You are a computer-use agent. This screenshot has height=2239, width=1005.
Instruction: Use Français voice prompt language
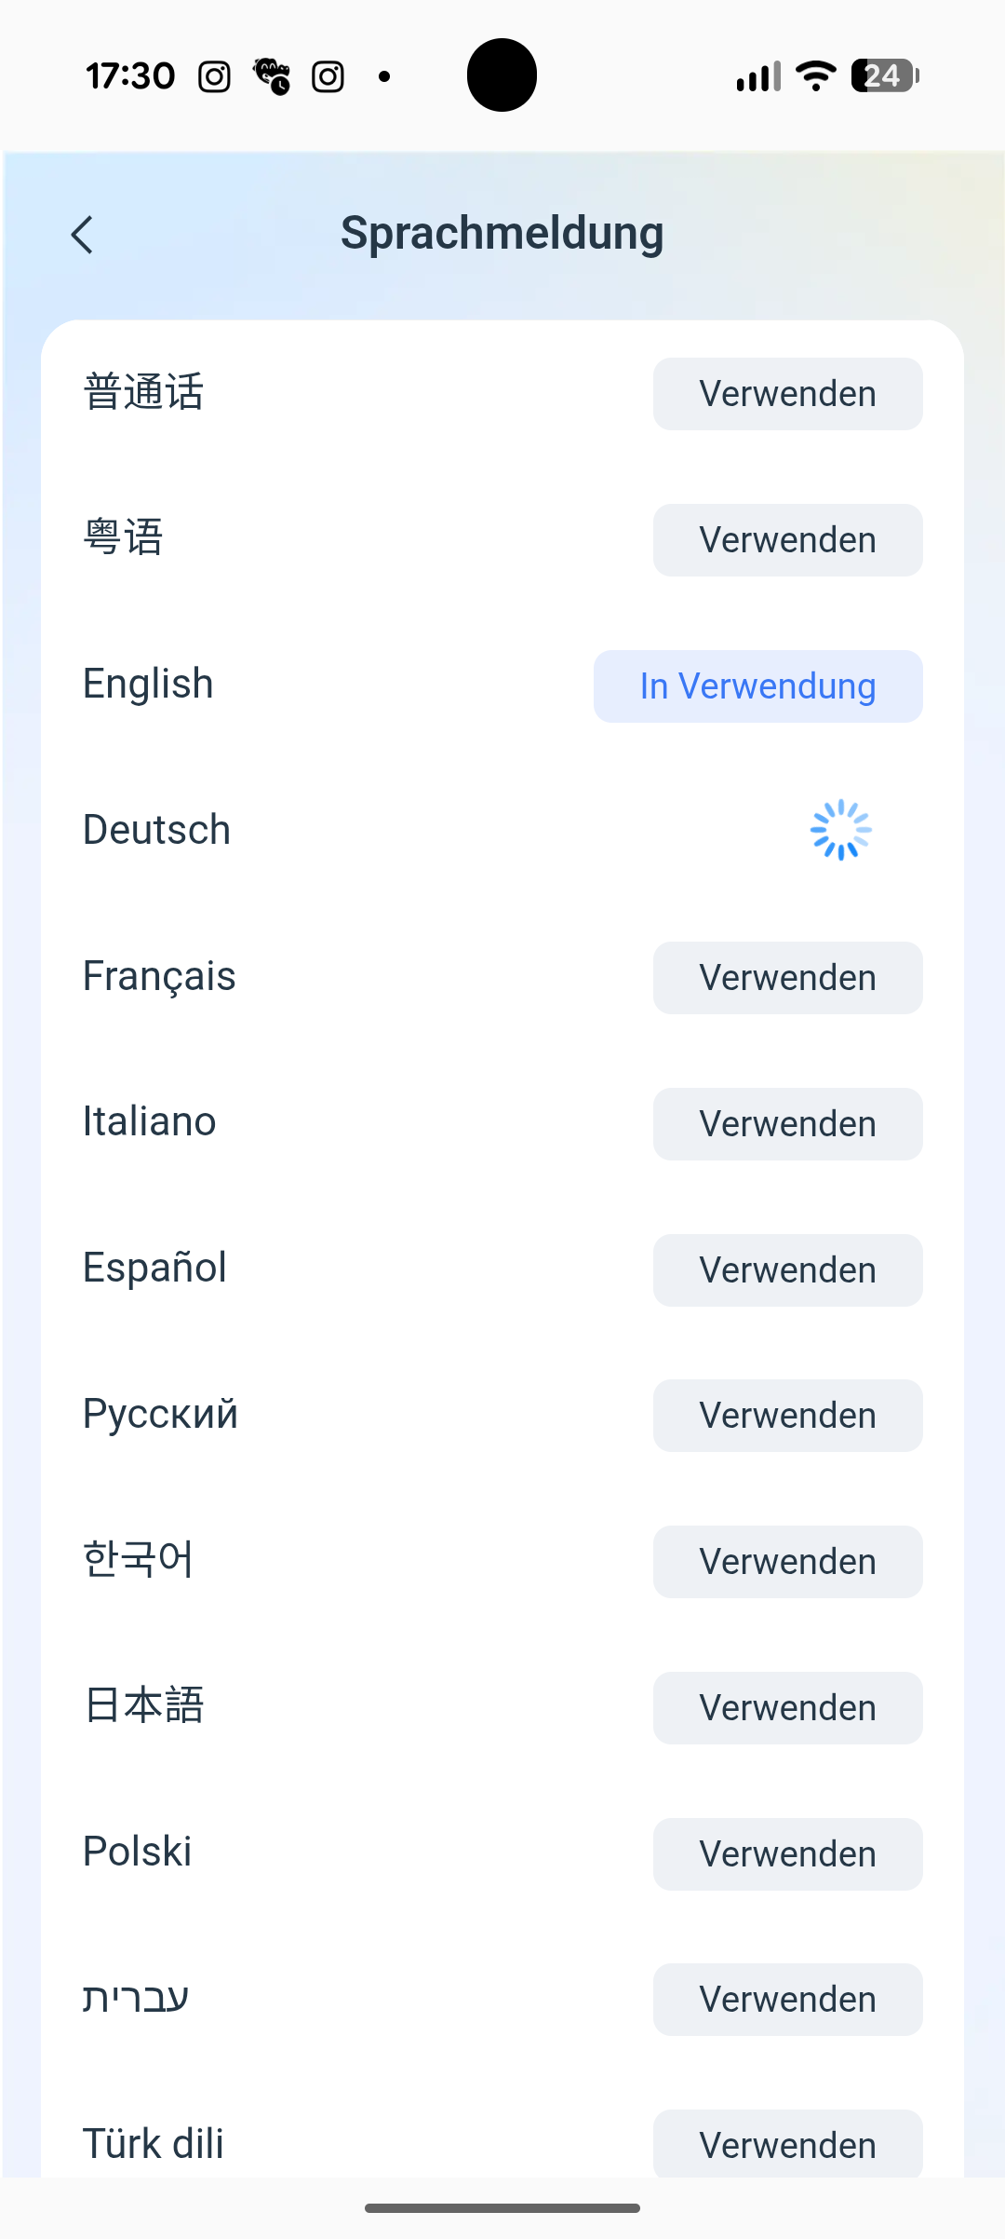tap(787, 978)
